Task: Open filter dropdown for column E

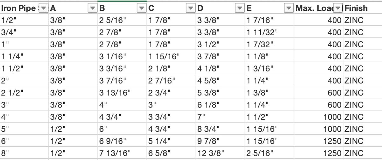Action: [288, 8]
